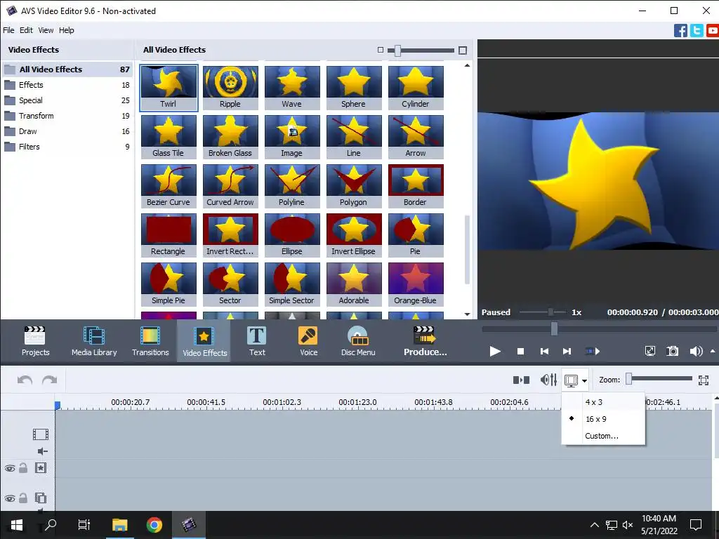Open the Projects section
The width and height of the screenshot is (719, 539).
(35, 340)
